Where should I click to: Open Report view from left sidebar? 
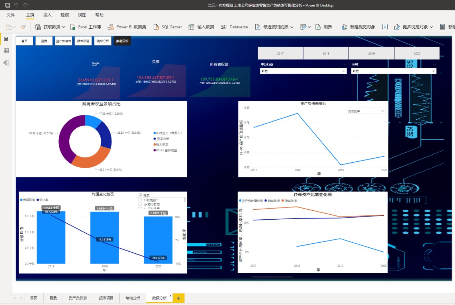click(6, 39)
